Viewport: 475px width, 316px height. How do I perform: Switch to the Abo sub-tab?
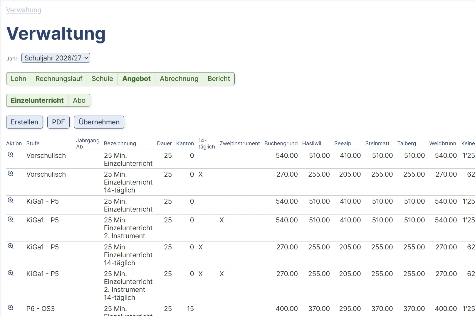coord(79,100)
